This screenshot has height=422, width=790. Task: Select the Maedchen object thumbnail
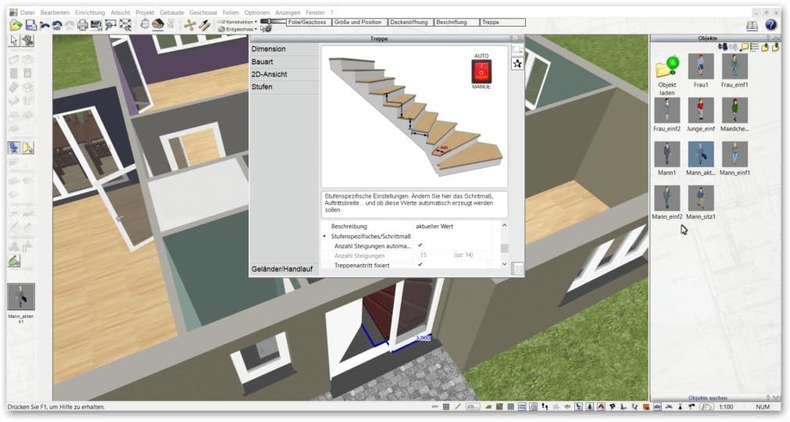pyautogui.click(x=735, y=110)
